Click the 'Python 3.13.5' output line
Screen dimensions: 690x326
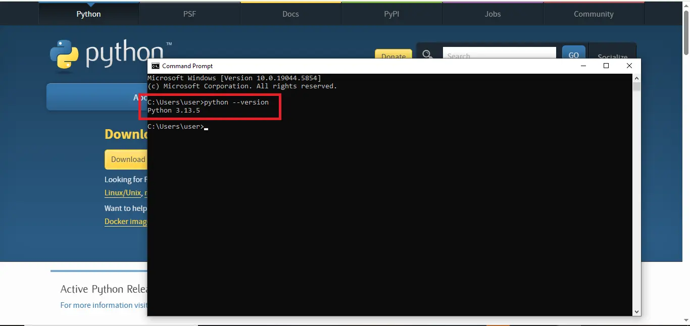174,110
